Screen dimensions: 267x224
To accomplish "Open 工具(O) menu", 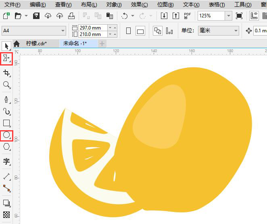I will point(243,4).
